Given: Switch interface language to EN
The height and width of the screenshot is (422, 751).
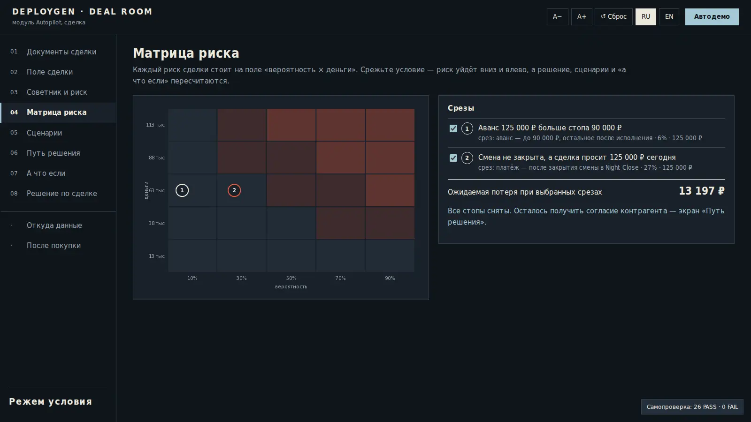Looking at the screenshot, I should coord(669,17).
